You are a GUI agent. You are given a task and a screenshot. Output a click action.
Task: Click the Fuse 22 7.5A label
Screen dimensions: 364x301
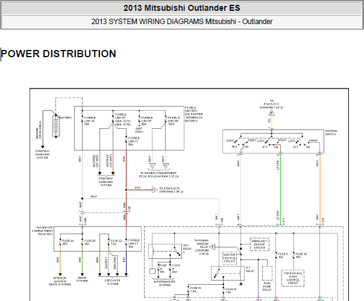(116, 242)
